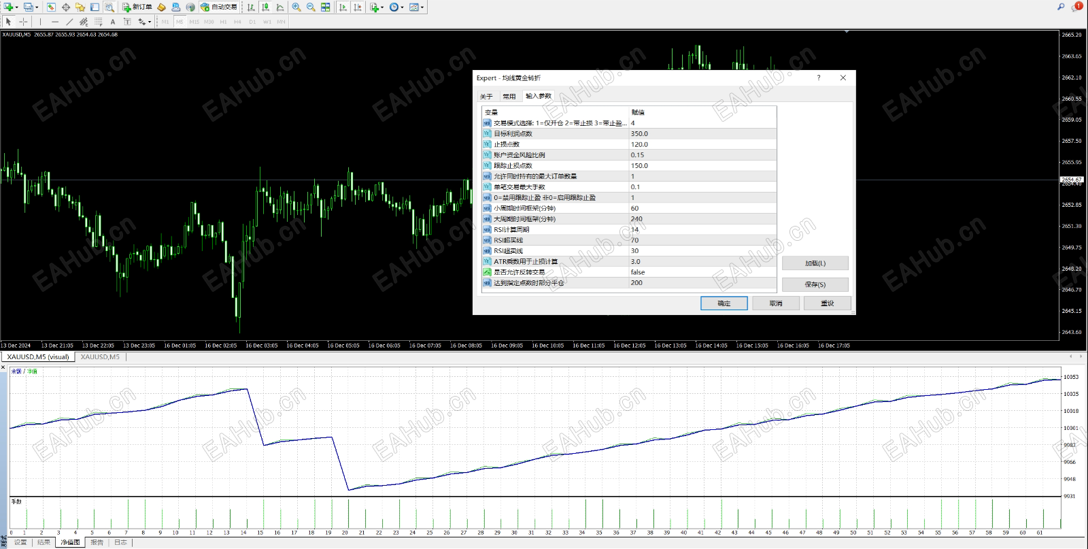Switch to the H4 timeframe
The image size is (1088, 549).
237,22
